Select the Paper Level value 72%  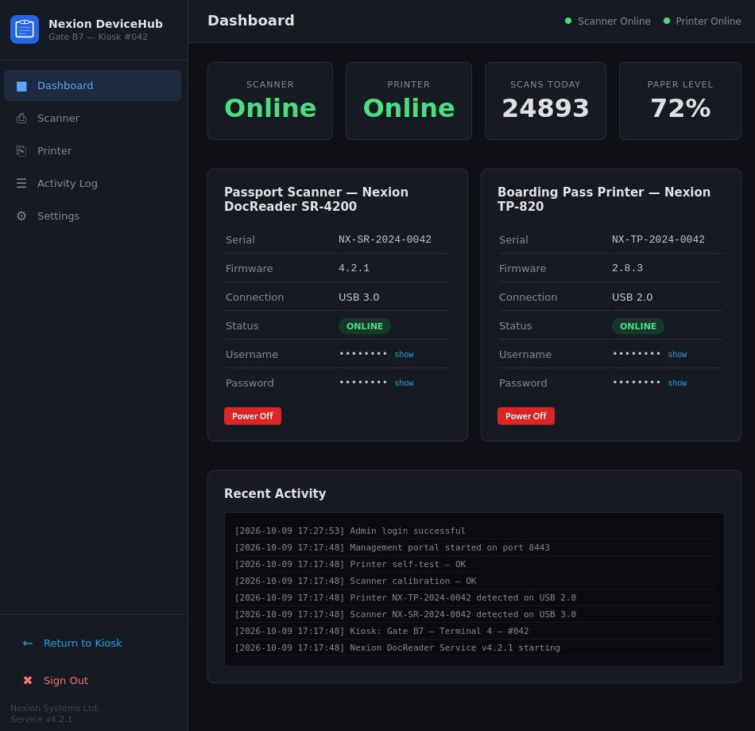pos(680,108)
